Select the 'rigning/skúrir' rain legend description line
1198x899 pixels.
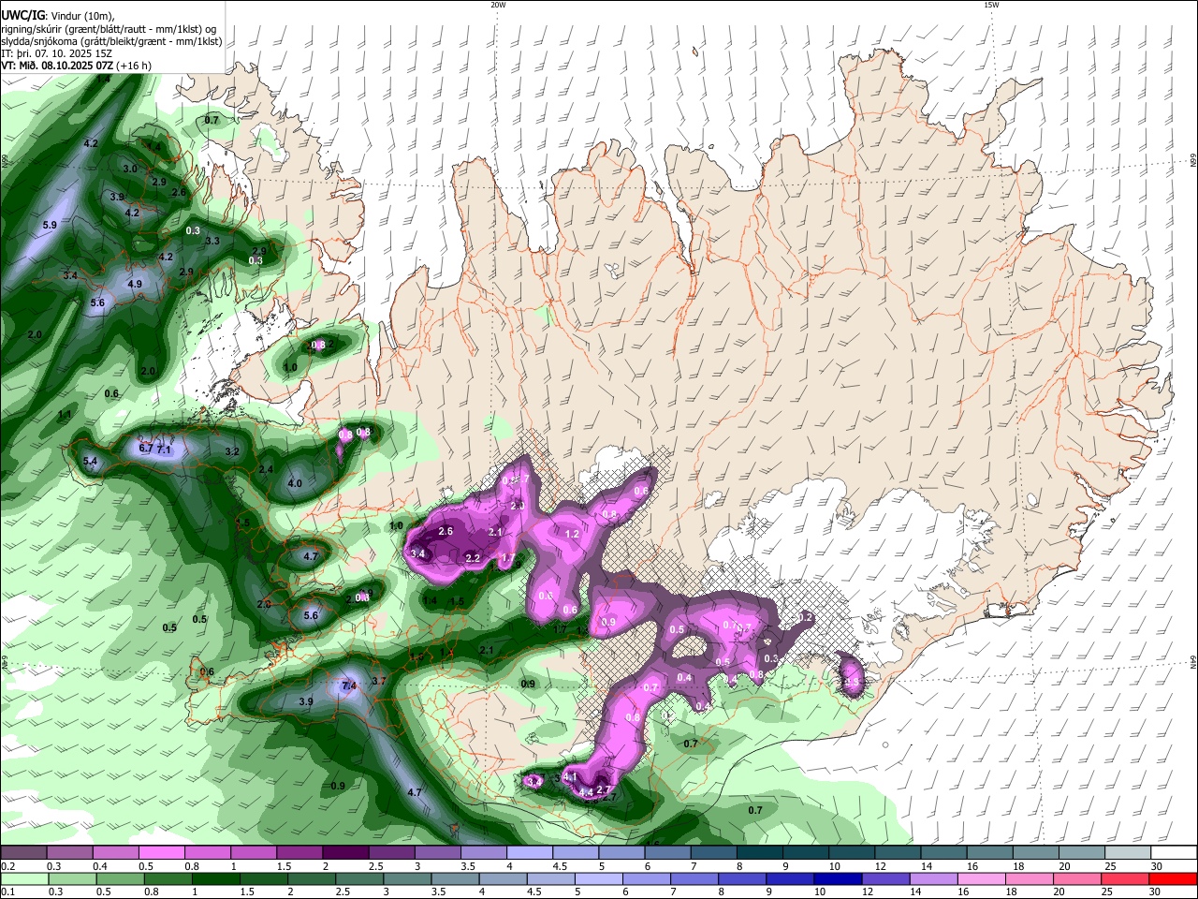coord(109,29)
